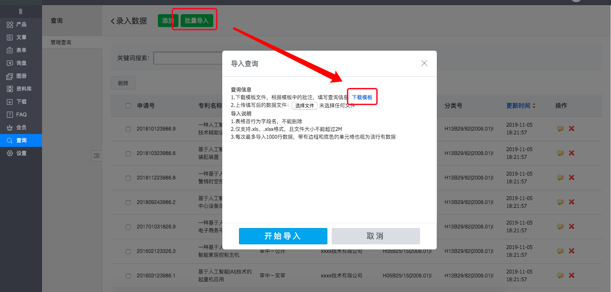Image resolution: width=611 pixels, height=292 pixels.
Task: Click the 下载模板 link
Action: coord(362,97)
